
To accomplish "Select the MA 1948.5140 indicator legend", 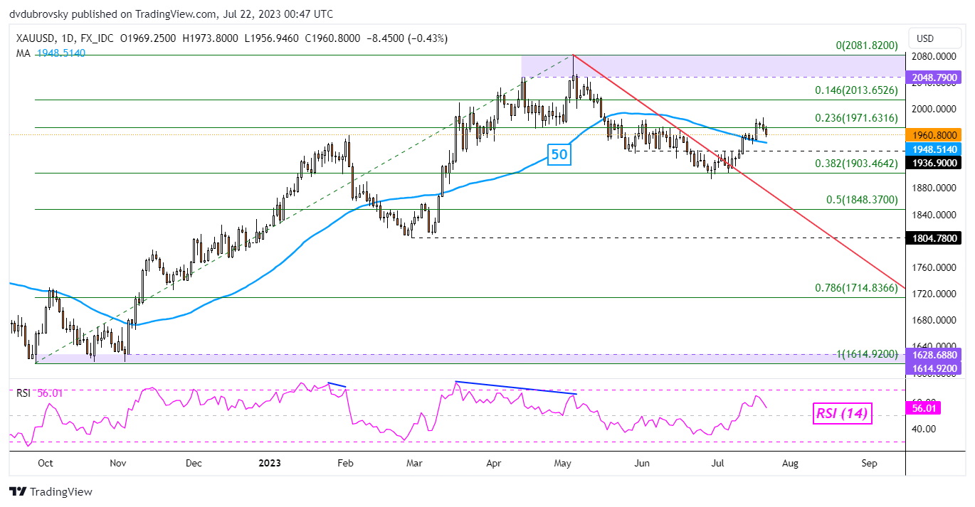I will coord(49,53).
